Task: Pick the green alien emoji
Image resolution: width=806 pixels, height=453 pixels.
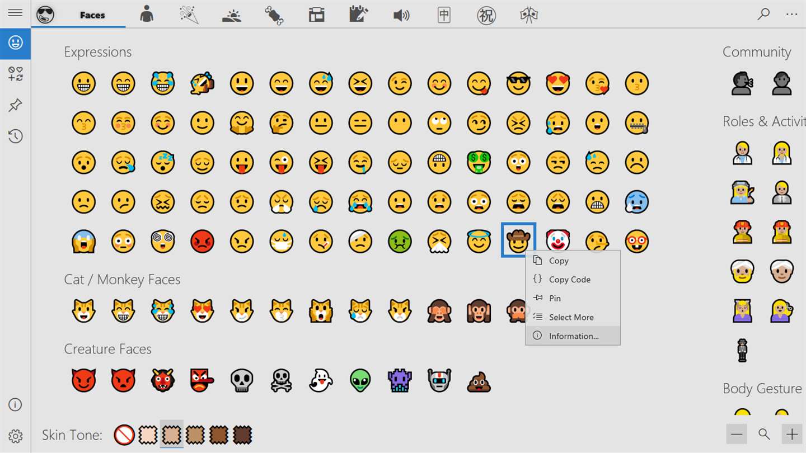Action: pos(360,380)
